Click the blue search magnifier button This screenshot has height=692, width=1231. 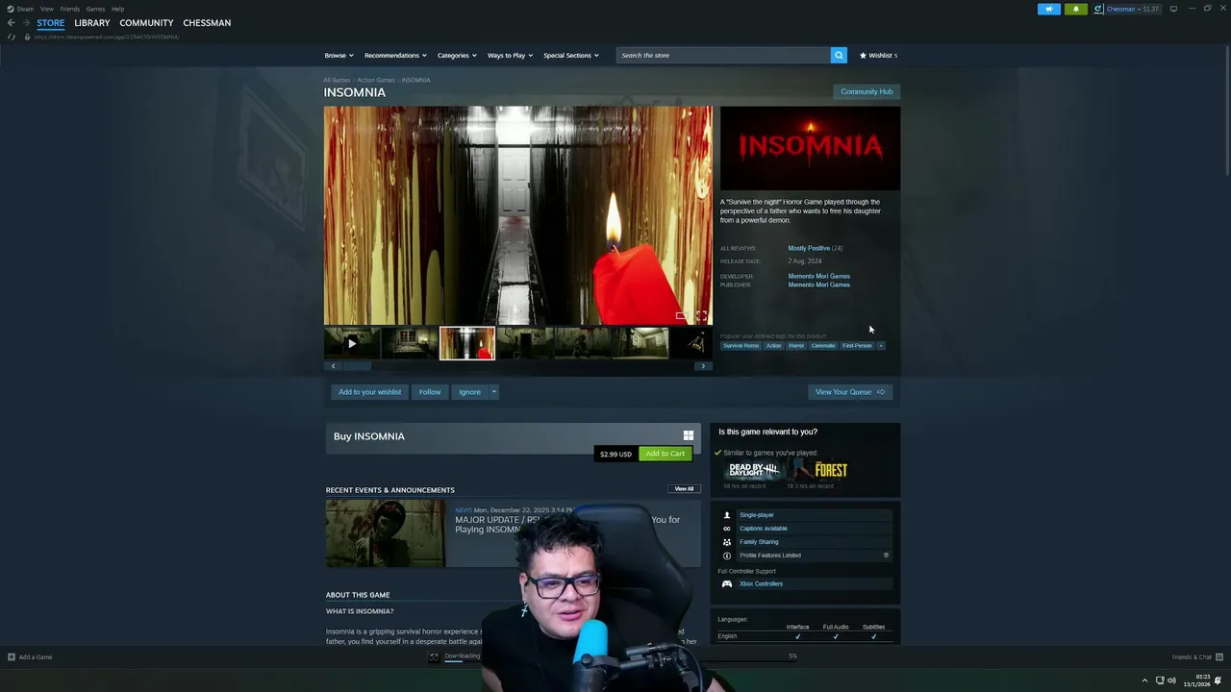pos(839,55)
